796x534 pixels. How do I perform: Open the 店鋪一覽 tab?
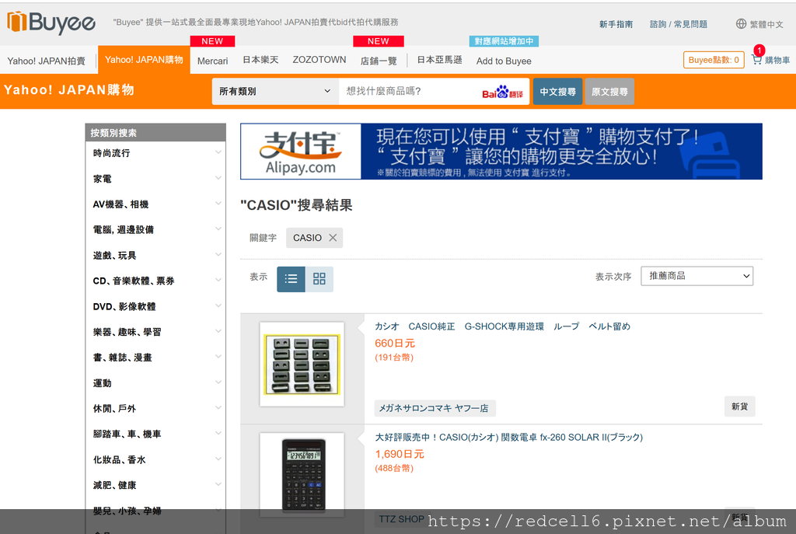coord(379,61)
